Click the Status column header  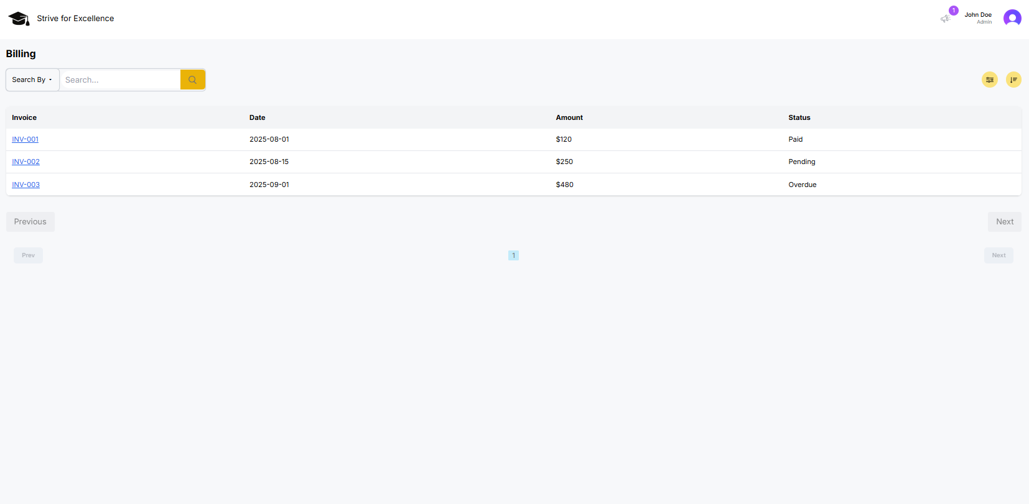[799, 117]
